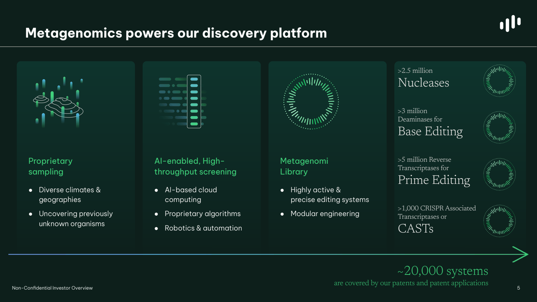Click 'Highly active & precise editing systems' bullet
Viewport: 537px width, 302px height.
(330, 195)
